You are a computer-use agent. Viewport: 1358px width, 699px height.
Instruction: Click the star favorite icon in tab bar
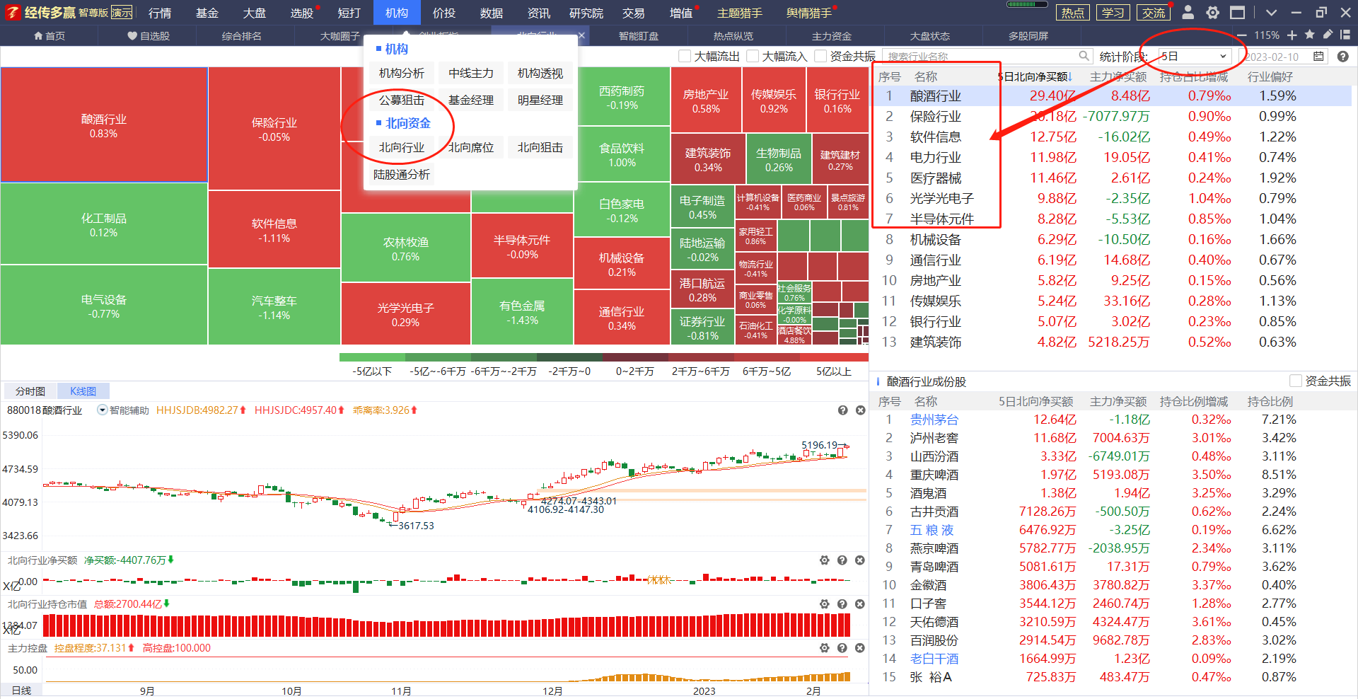coord(1310,35)
